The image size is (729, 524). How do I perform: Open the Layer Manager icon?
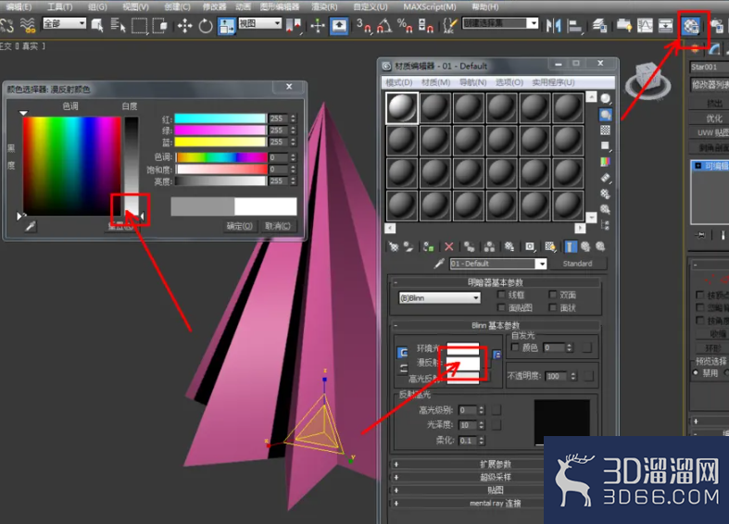coord(599,26)
